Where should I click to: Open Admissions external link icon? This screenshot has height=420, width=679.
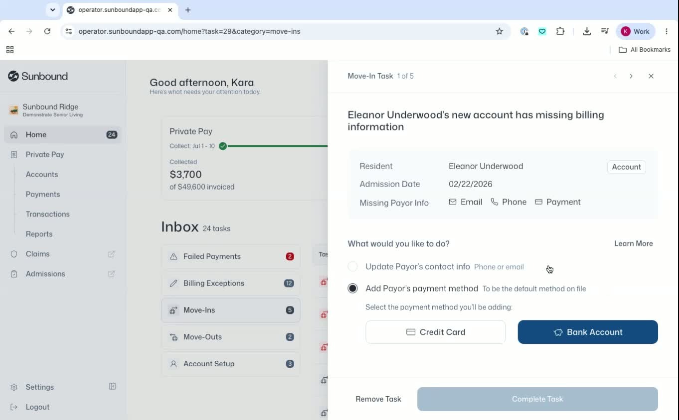coord(112,274)
